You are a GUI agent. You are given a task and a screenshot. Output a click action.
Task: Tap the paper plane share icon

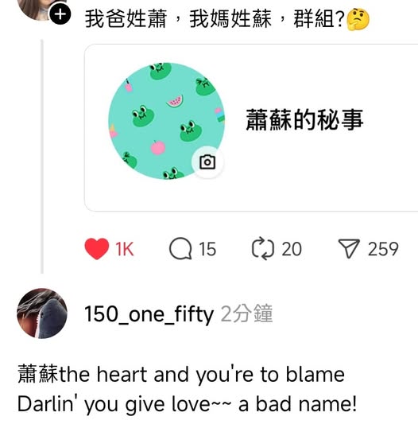(349, 248)
